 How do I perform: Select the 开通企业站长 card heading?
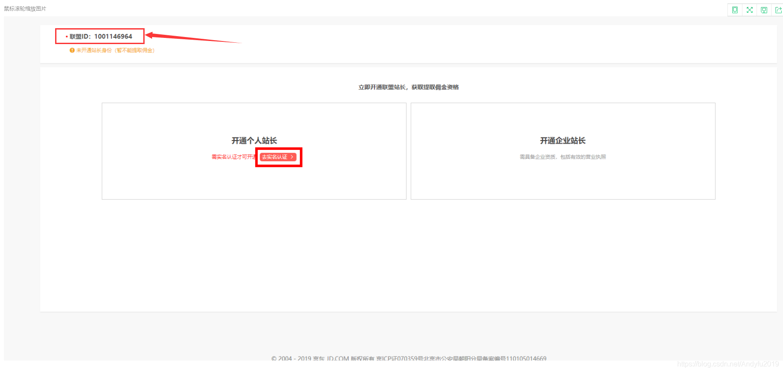[x=563, y=141]
